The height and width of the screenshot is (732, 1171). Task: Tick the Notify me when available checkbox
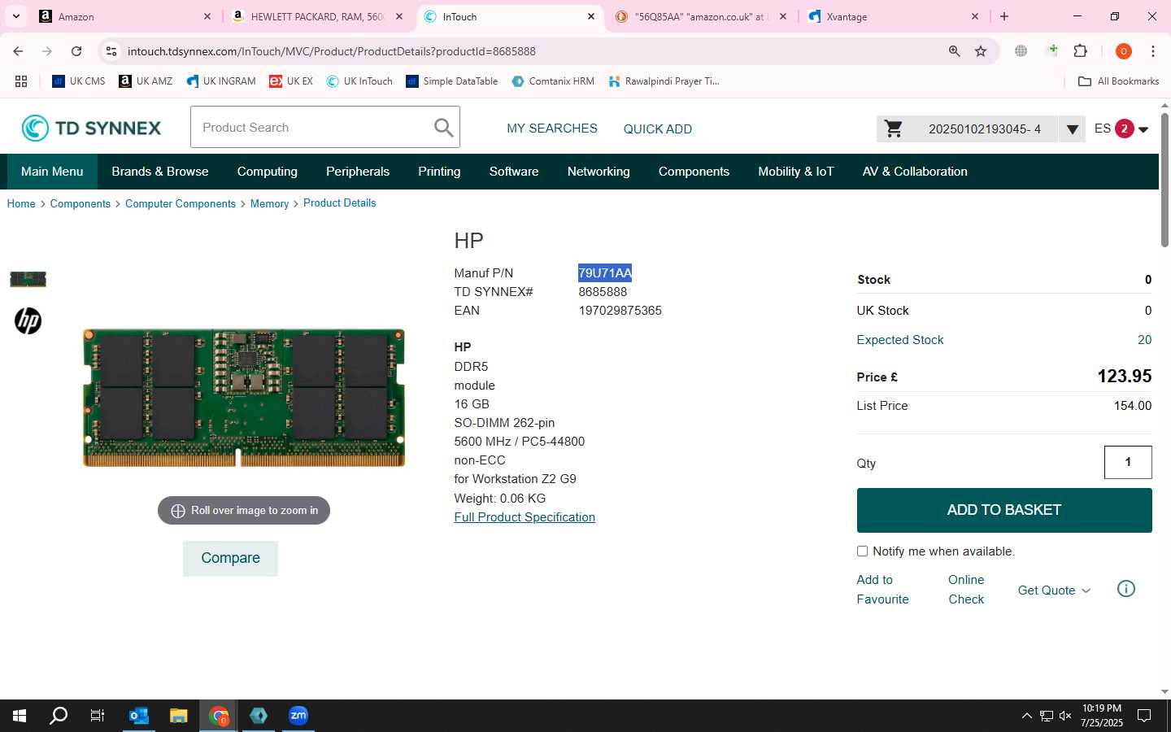coord(862,551)
